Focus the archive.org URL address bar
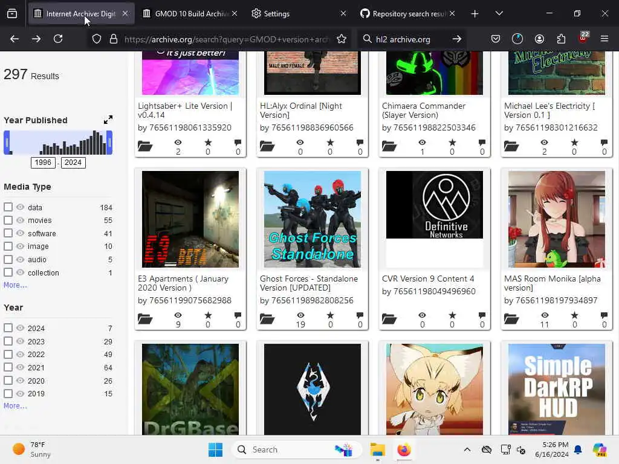The width and height of the screenshot is (619, 464). click(x=226, y=39)
